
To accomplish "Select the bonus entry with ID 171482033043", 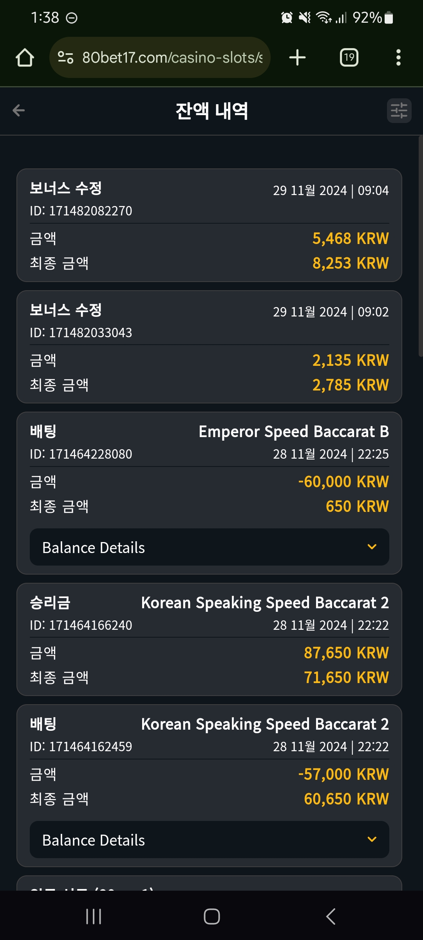I will pyautogui.click(x=210, y=347).
